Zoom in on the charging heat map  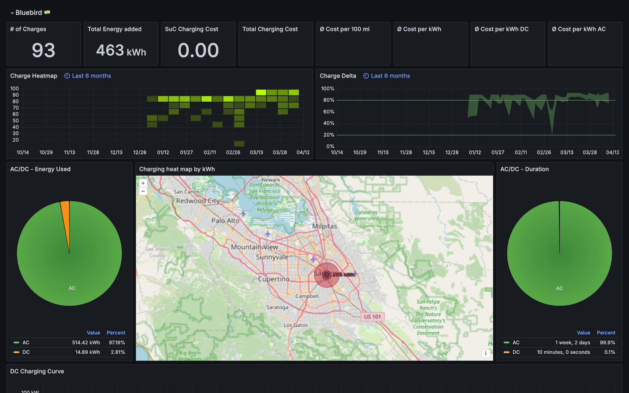143,183
